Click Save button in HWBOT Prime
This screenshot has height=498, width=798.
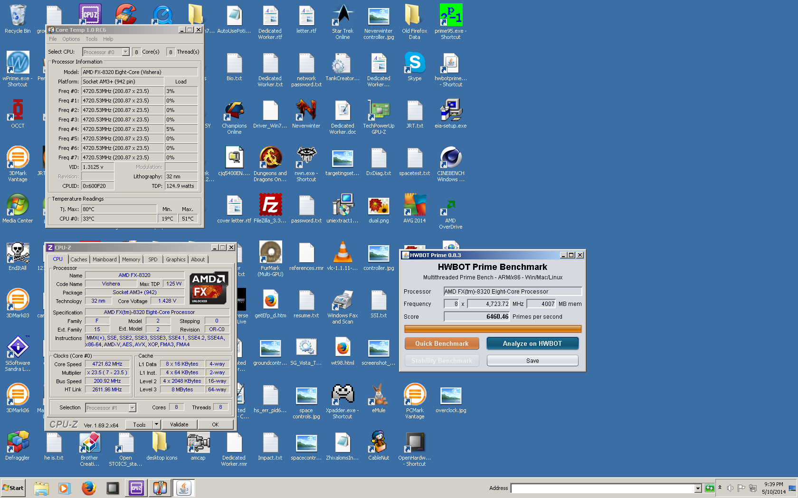click(532, 361)
